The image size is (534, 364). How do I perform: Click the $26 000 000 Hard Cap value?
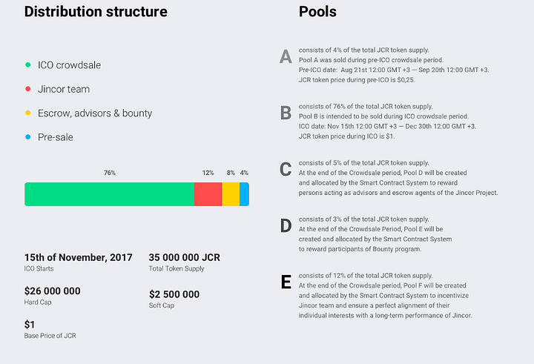tap(53, 291)
